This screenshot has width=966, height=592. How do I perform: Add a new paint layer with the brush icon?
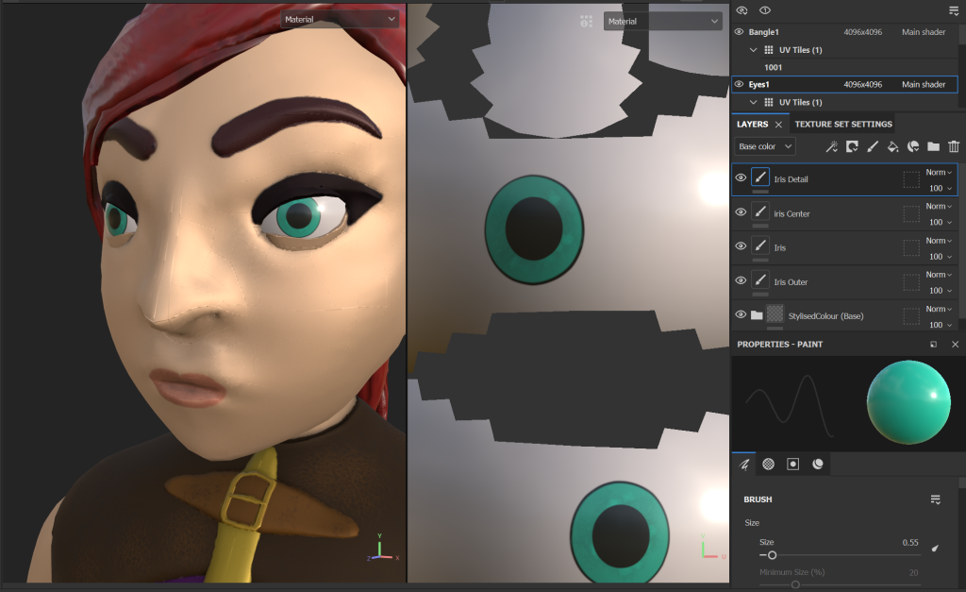[873, 146]
